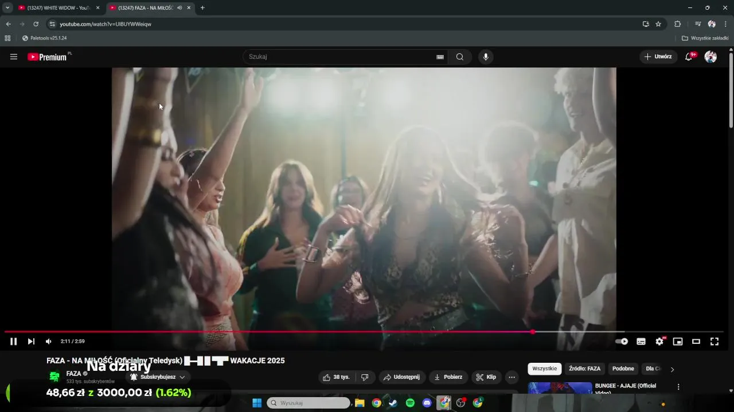Open YouTube notifications bell

click(x=689, y=57)
